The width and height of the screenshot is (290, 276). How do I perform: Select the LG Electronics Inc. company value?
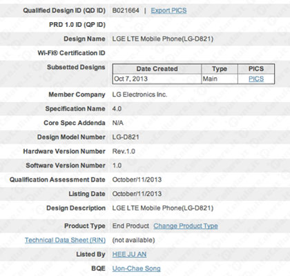(139, 95)
